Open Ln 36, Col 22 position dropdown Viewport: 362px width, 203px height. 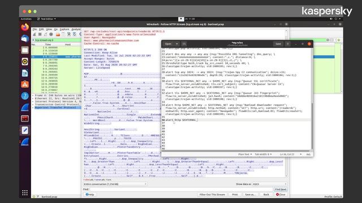point(290,154)
